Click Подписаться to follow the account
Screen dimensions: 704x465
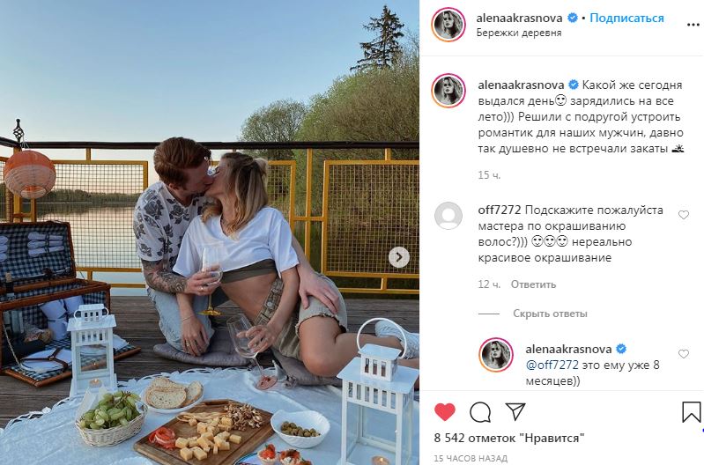pos(626,18)
